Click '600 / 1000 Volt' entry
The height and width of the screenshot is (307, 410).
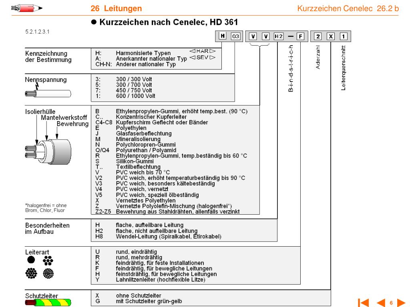point(135,96)
